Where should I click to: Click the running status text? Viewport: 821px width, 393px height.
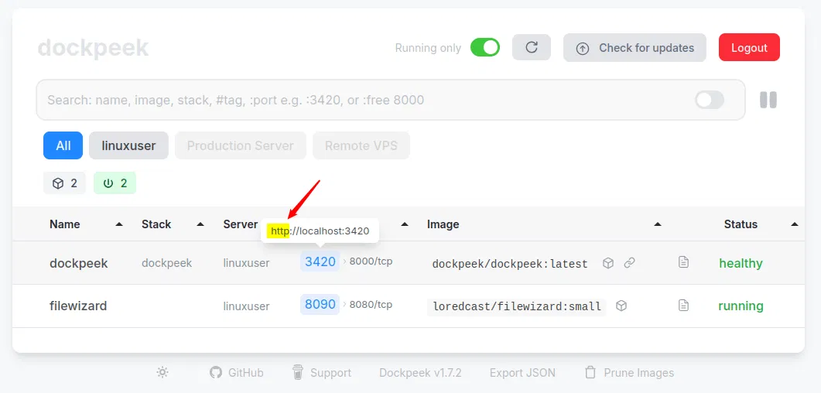pos(741,306)
